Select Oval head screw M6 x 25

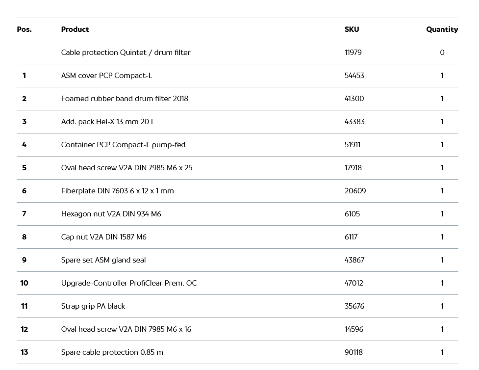tap(126, 168)
